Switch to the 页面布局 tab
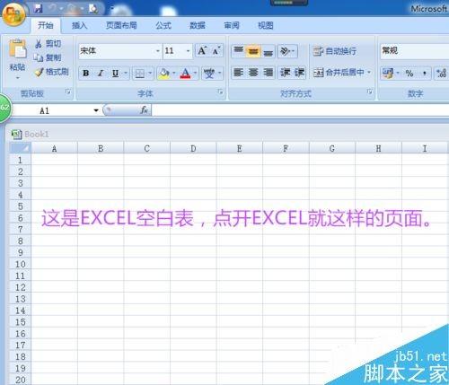The image size is (449, 385). click(121, 25)
